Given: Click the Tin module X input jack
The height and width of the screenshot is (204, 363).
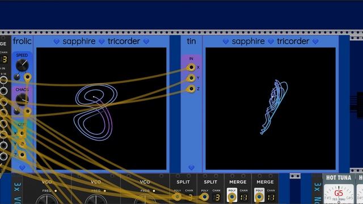Looking at the screenshot, I should (191, 67).
